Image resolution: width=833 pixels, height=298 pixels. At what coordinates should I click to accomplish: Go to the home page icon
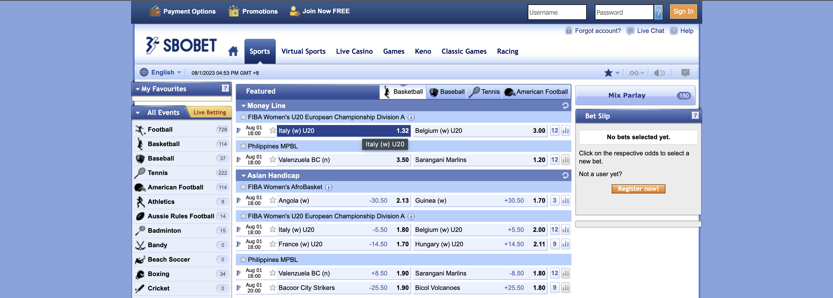pyautogui.click(x=233, y=51)
